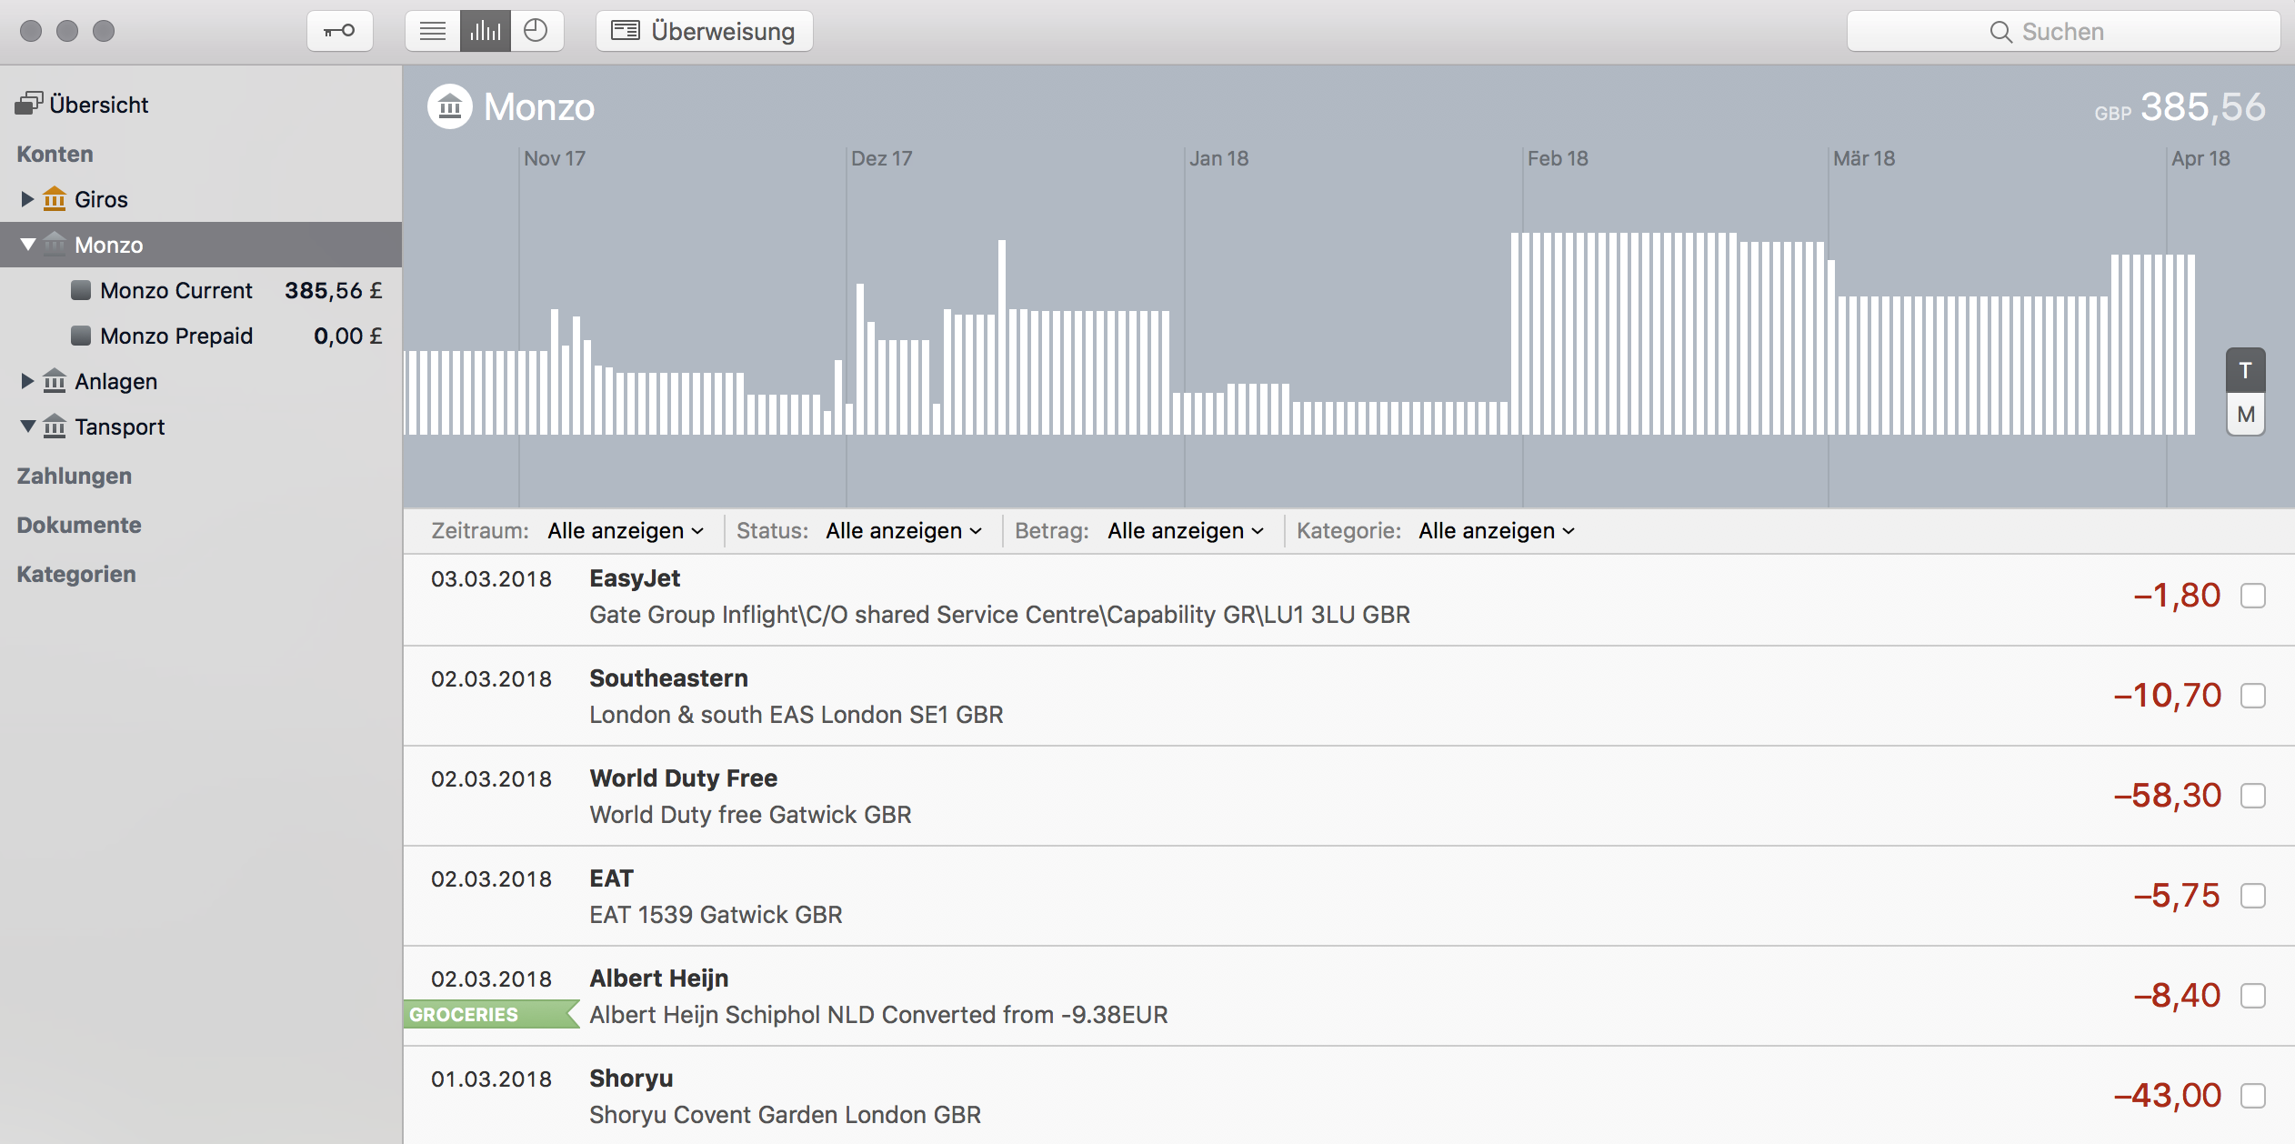Open the Zahlungen section in sidebar
The width and height of the screenshot is (2295, 1144).
tap(75, 476)
